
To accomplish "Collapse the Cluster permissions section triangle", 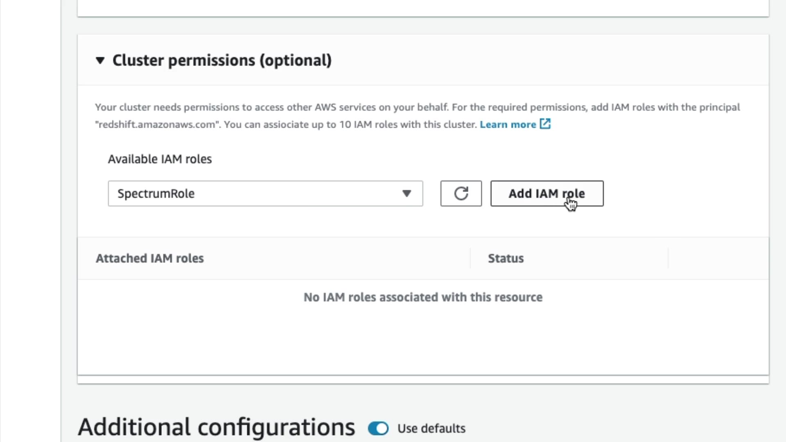I will (x=100, y=61).
